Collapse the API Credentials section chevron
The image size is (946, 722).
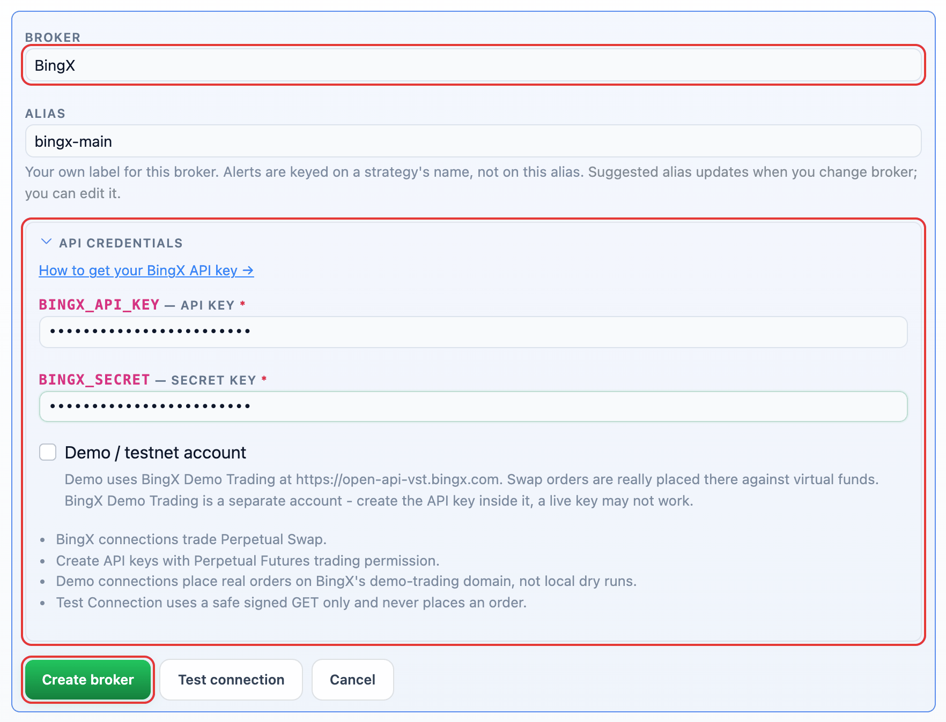(47, 242)
